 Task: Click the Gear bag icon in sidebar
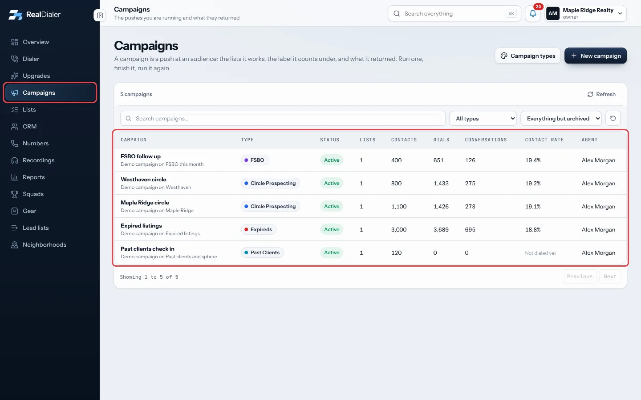click(x=15, y=211)
